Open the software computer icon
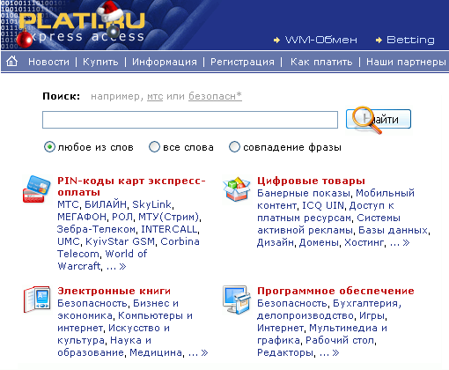 (x=237, y=300)
